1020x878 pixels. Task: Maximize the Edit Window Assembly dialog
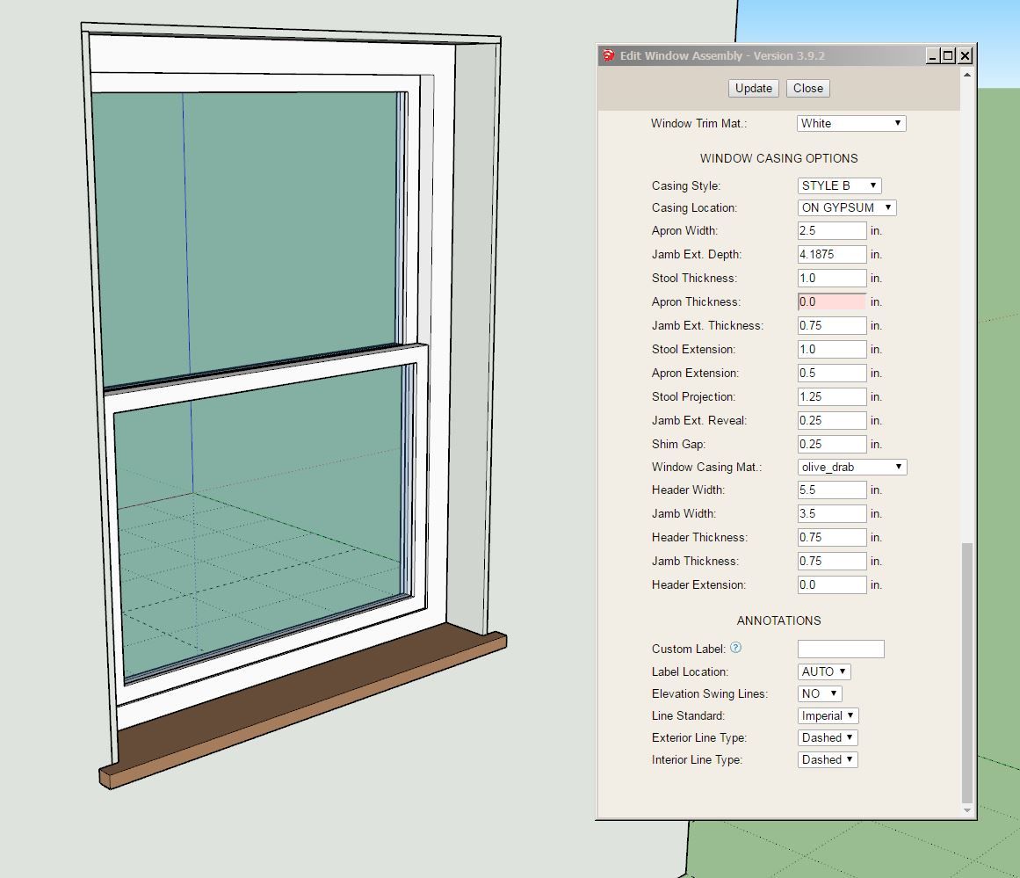tap(948, 55)
